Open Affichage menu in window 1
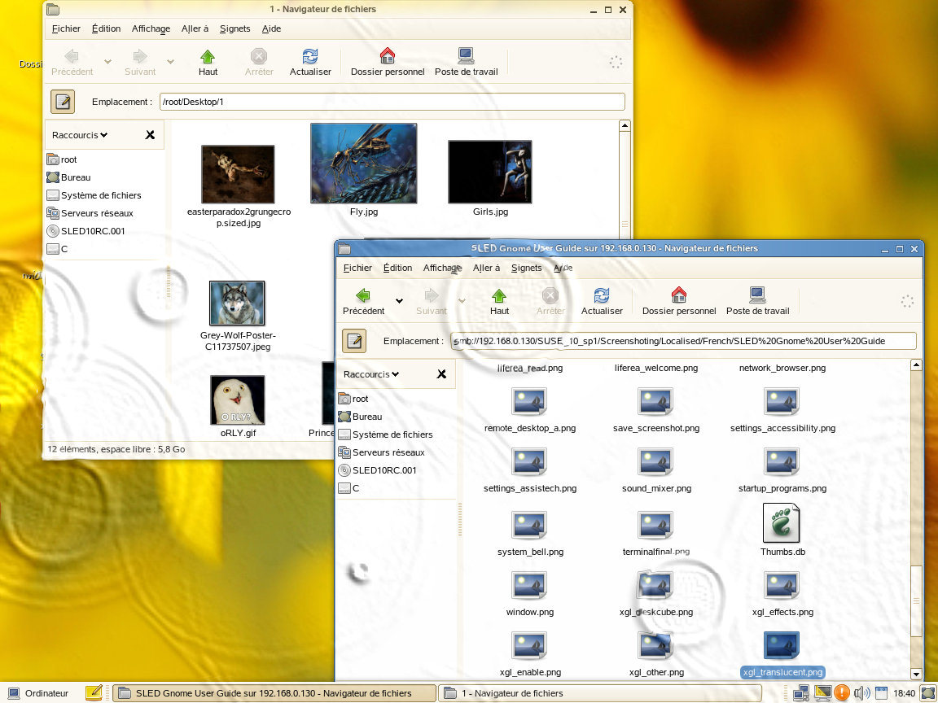The height and width of the screenshot is (703, 938). [x=151, y=28]
